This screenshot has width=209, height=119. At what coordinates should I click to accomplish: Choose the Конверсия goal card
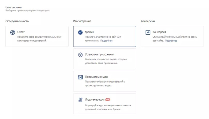[x=172, y=36]
